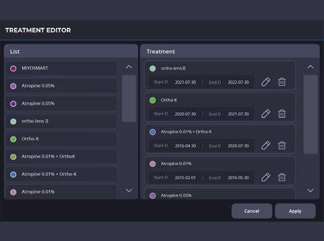This screenshot has width=324, height=241.
Task: Click the Ortho-K treatment title
Action: point(169,100)
